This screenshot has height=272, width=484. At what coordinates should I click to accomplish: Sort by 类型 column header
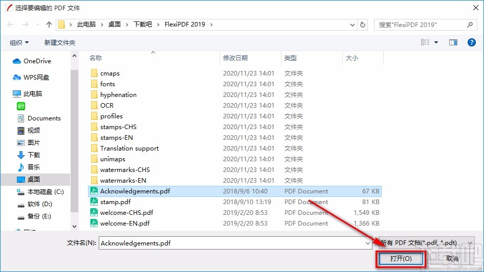291,58
